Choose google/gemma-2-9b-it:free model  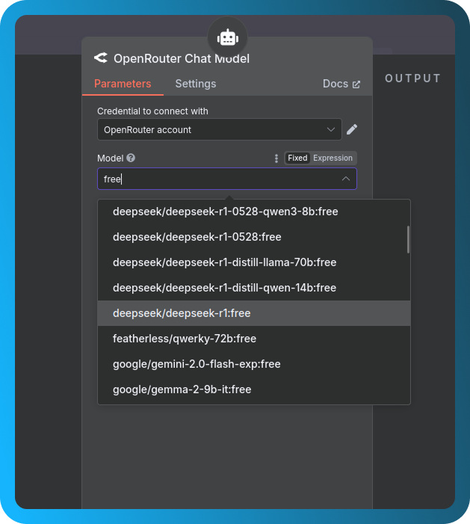click(182, 389)
